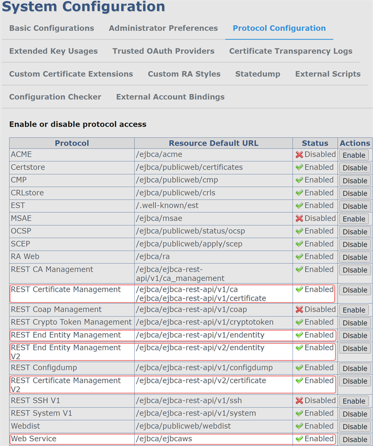373x446 pixels.
Task: Click green check icon for OCSP status
Action: pyautogui.click(x=299, y=231)
